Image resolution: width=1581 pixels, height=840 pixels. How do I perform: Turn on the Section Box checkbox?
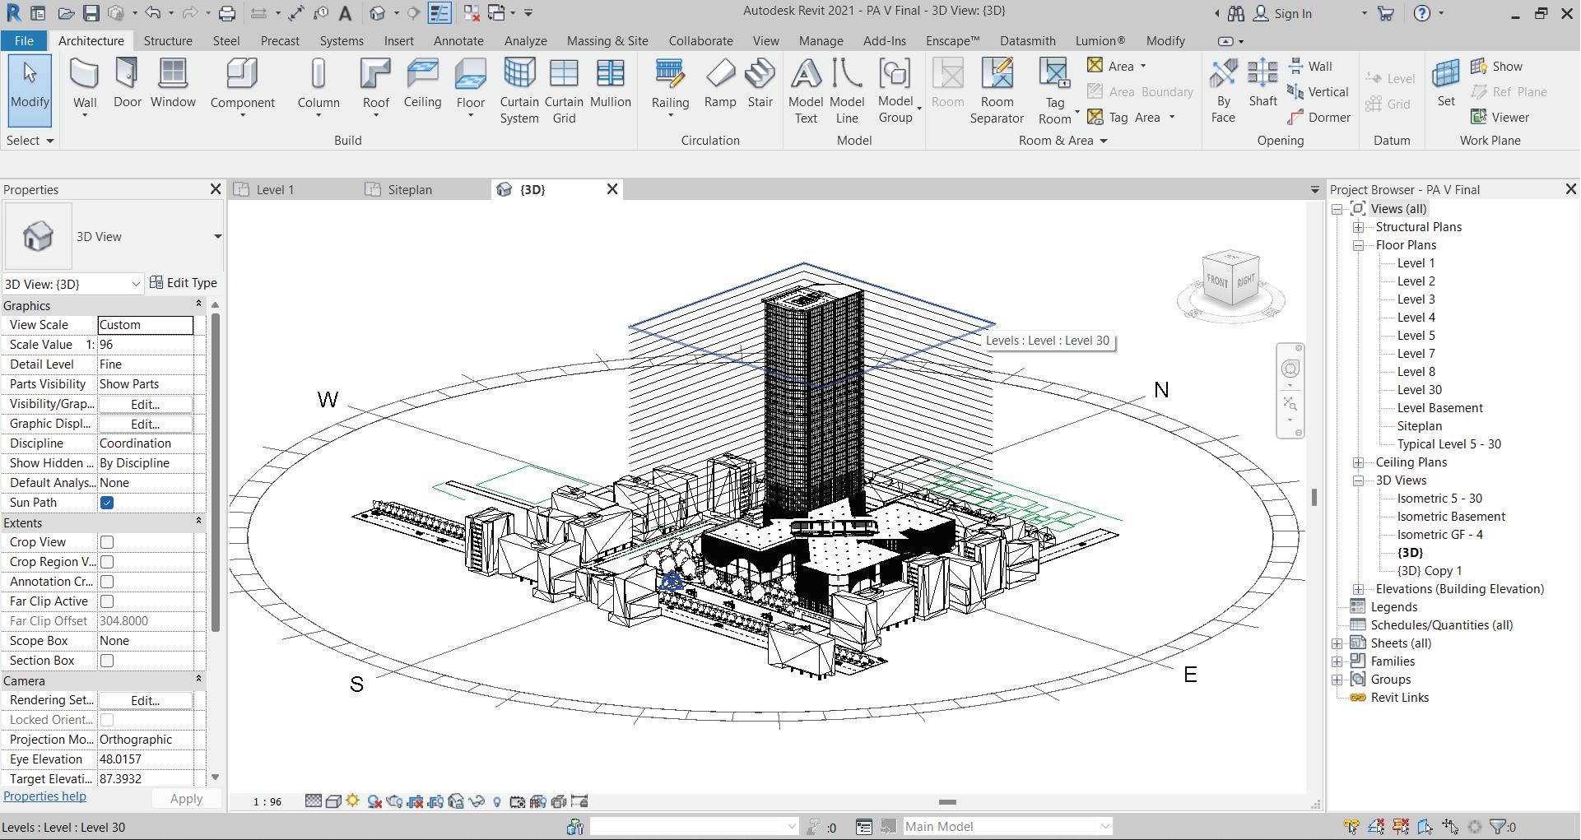tap(107, 661)
